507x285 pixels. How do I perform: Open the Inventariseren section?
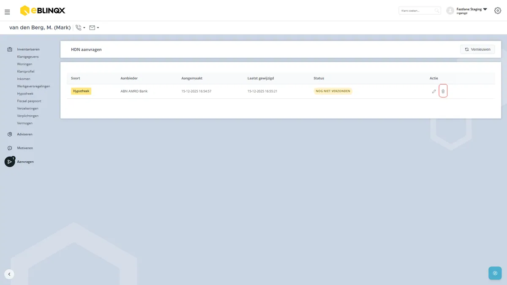pos(28,49)
